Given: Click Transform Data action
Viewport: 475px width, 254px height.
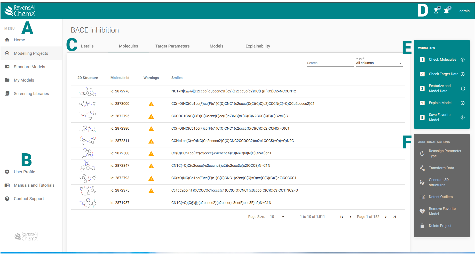Looking at the screenshot, I should [x=441, y=168].
